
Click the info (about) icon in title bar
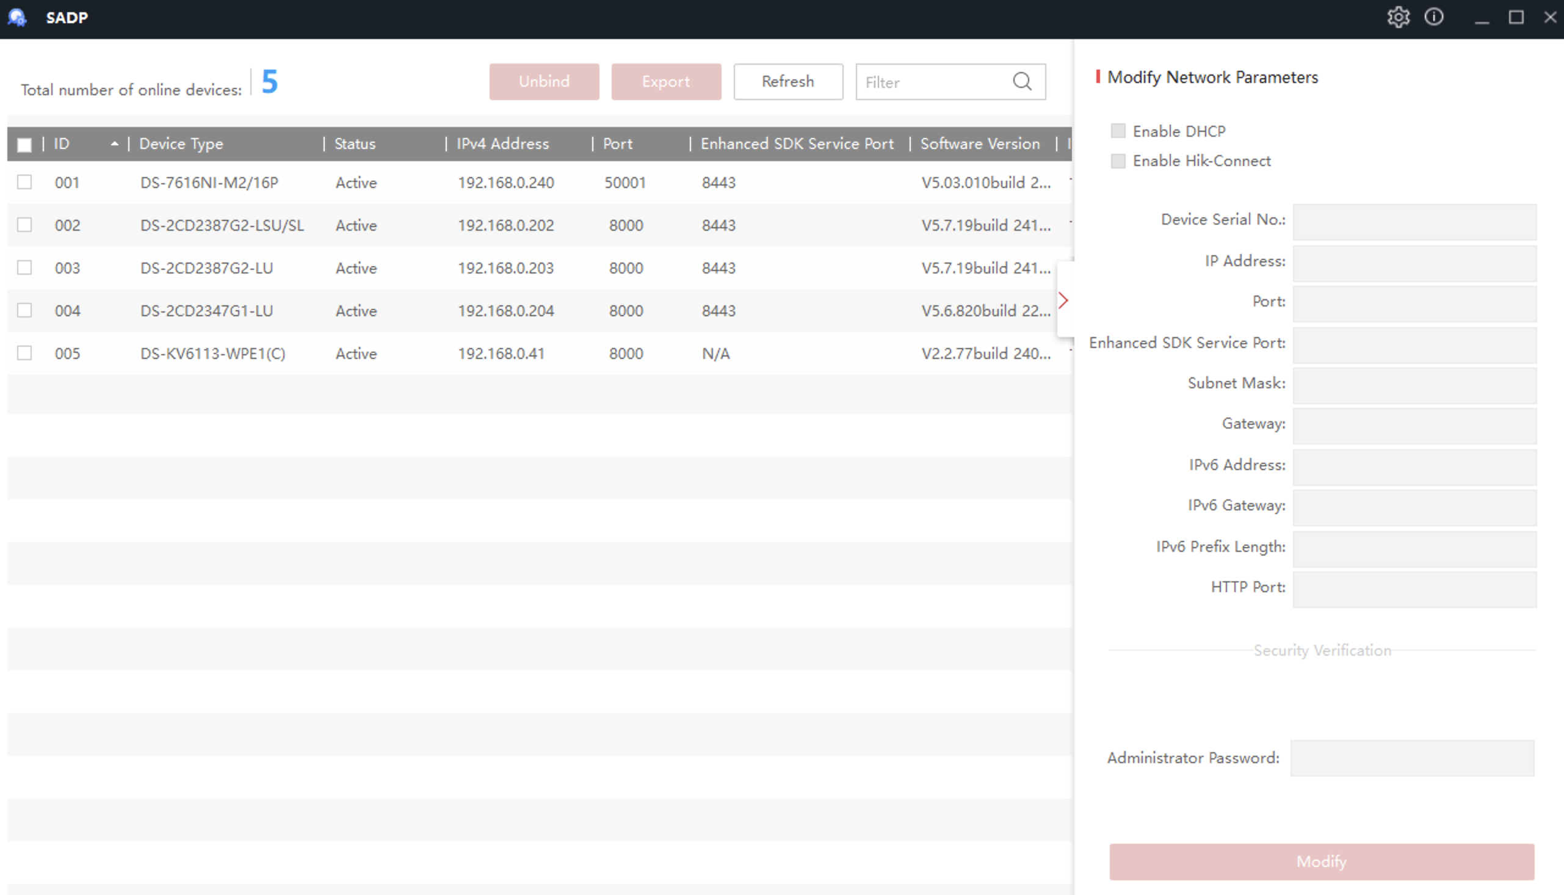coord(1435,16)
